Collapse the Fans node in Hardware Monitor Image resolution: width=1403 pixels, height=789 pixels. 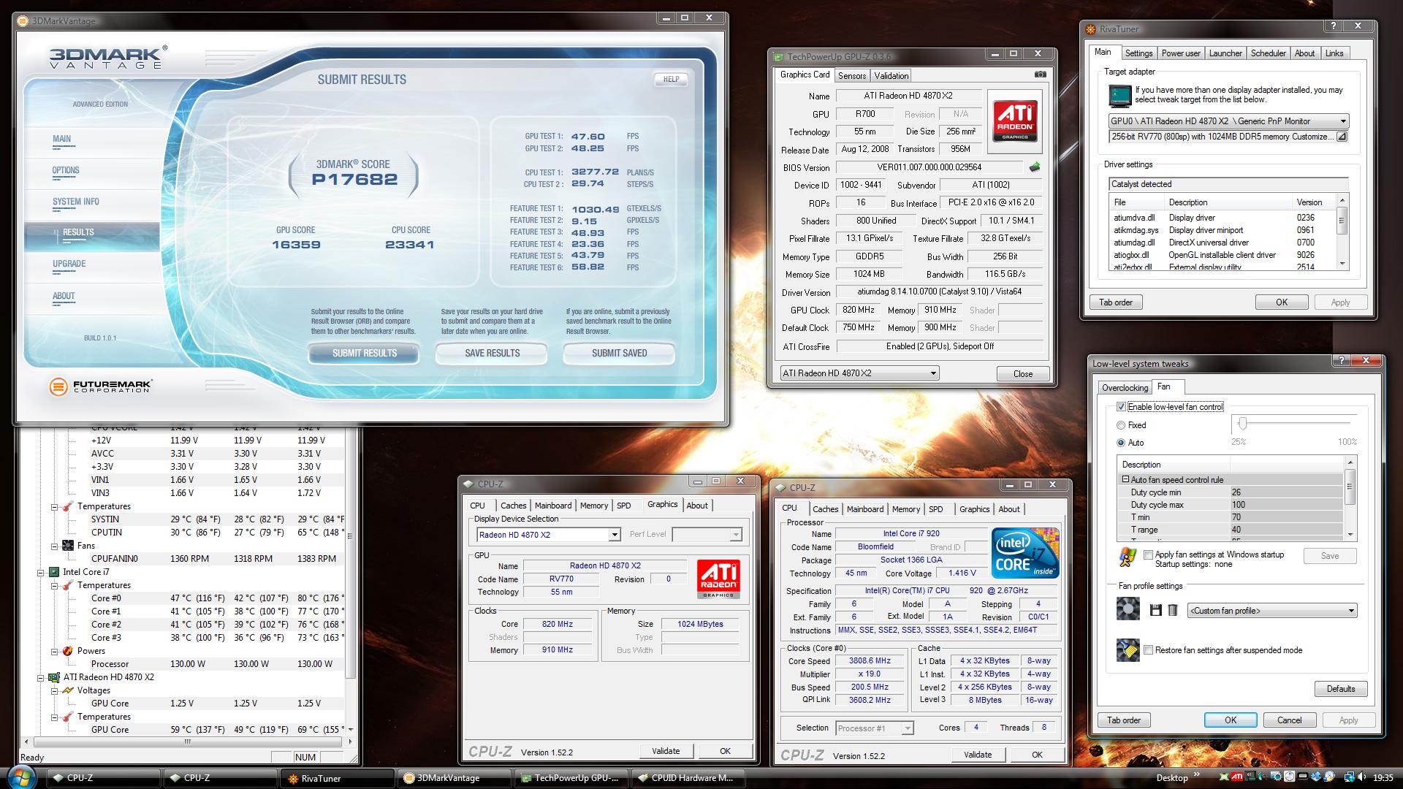pos(54,546)
